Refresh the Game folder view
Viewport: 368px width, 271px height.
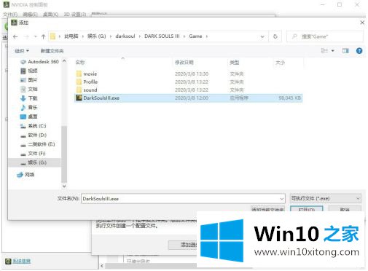[275, 36]
